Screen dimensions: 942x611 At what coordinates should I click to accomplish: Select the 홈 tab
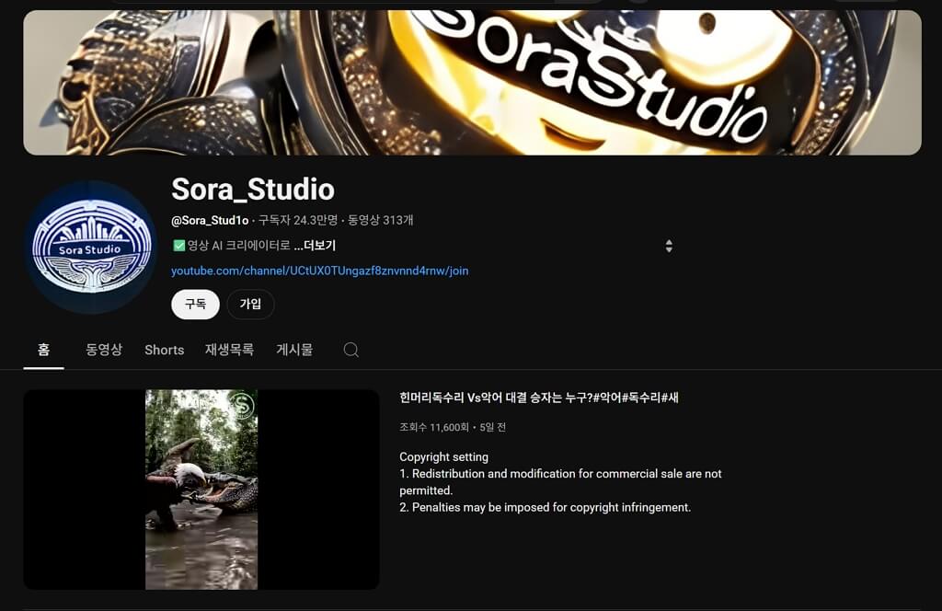(x=44, y=350)
